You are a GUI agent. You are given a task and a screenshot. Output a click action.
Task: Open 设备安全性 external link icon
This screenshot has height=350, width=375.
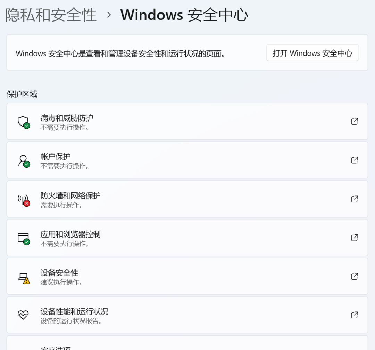click(355, 276)
